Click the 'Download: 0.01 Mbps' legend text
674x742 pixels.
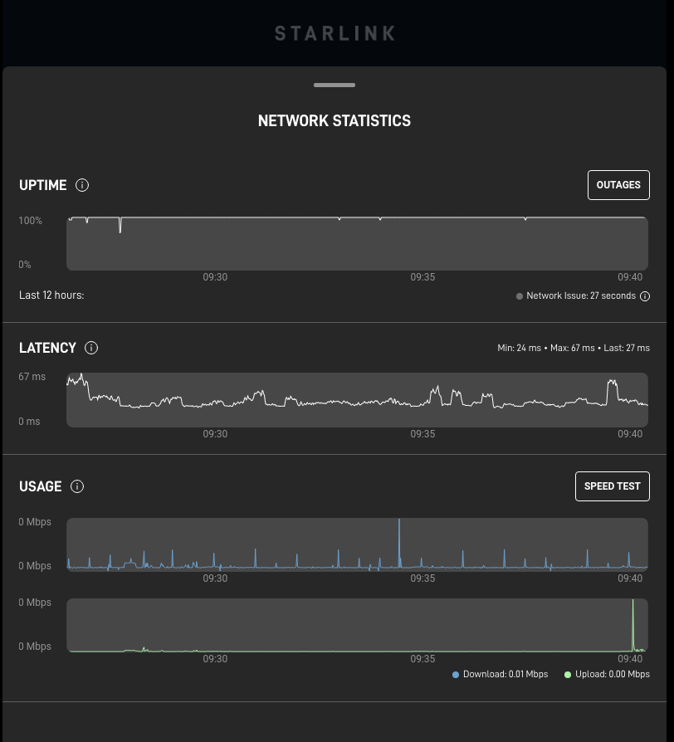(505, 674)
